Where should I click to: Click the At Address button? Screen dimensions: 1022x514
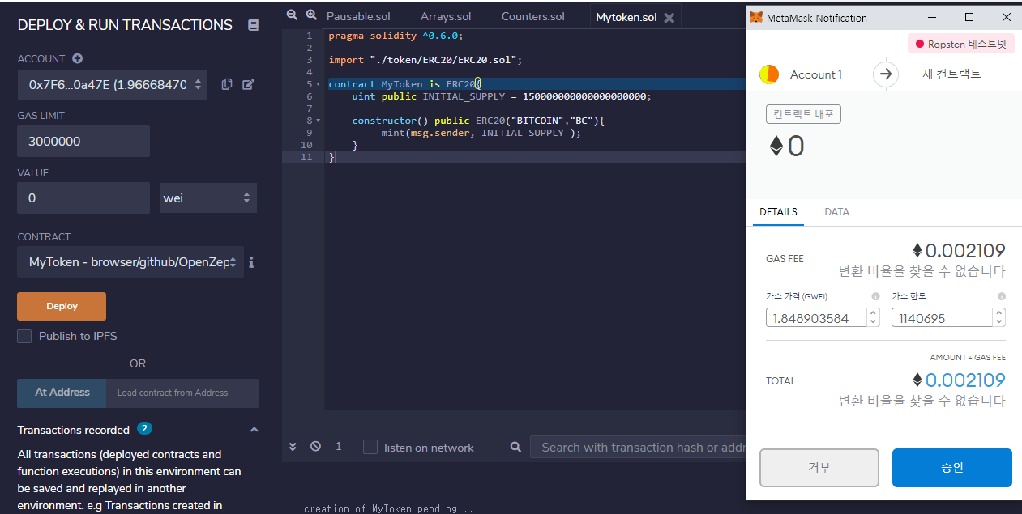coord(62,393)
